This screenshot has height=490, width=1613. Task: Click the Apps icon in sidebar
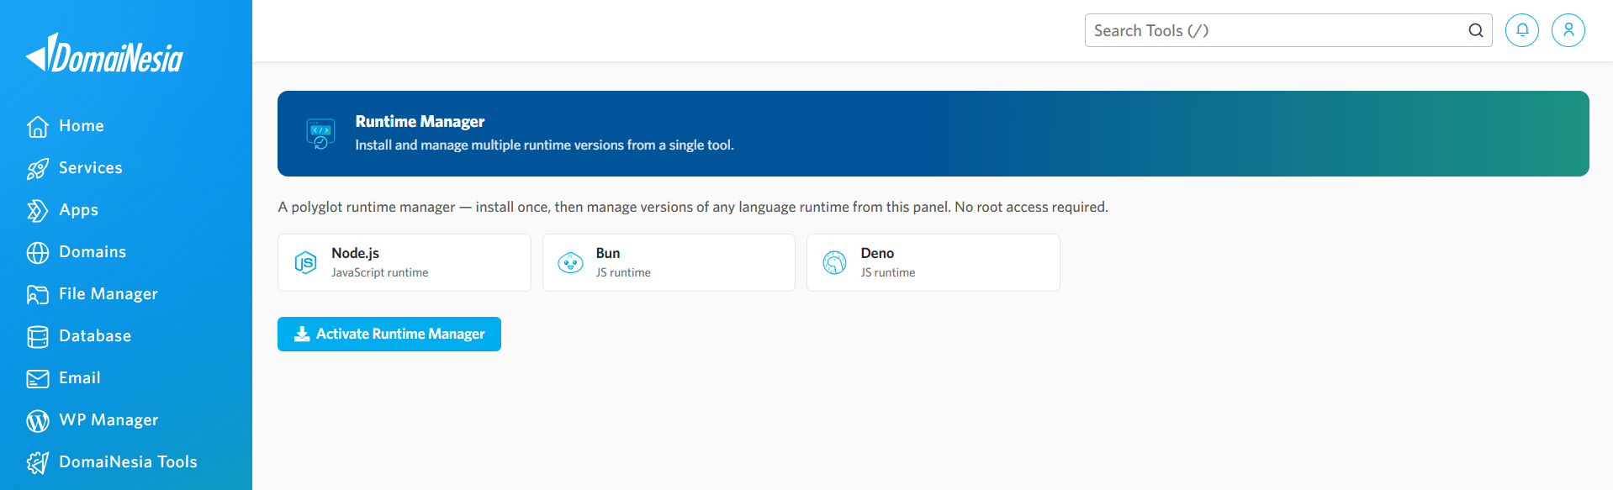[38, 210]
